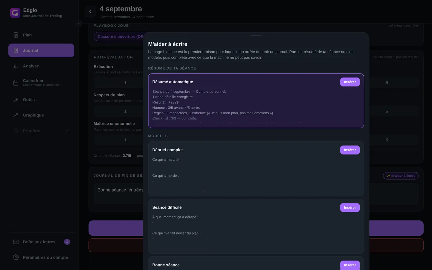Screen dimensions: 432x270
Task: Select the Cassure d'ouverture playbook chip
Action: pos(118,37)
